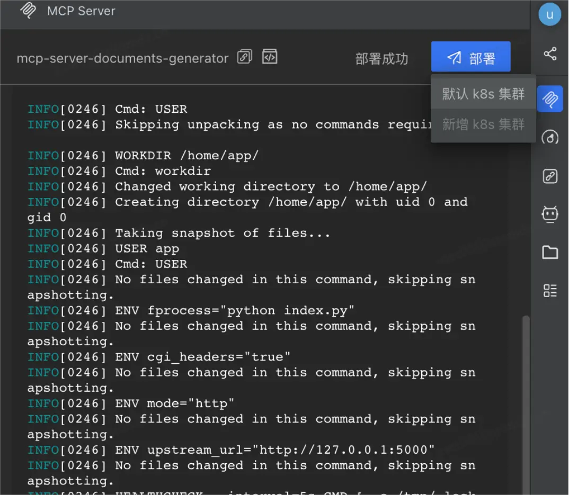Click log line 'Changed working directory to /home/app/'
Viewport: 569px width, 495px height.
click(x=227, y=187)
